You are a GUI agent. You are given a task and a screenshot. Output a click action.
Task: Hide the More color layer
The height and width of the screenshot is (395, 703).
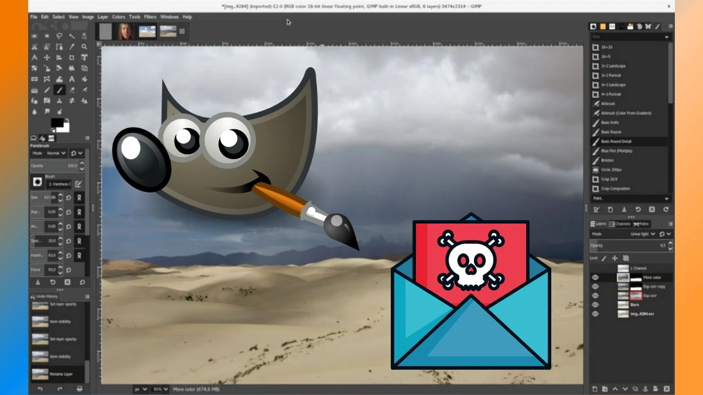pos(595,277)
